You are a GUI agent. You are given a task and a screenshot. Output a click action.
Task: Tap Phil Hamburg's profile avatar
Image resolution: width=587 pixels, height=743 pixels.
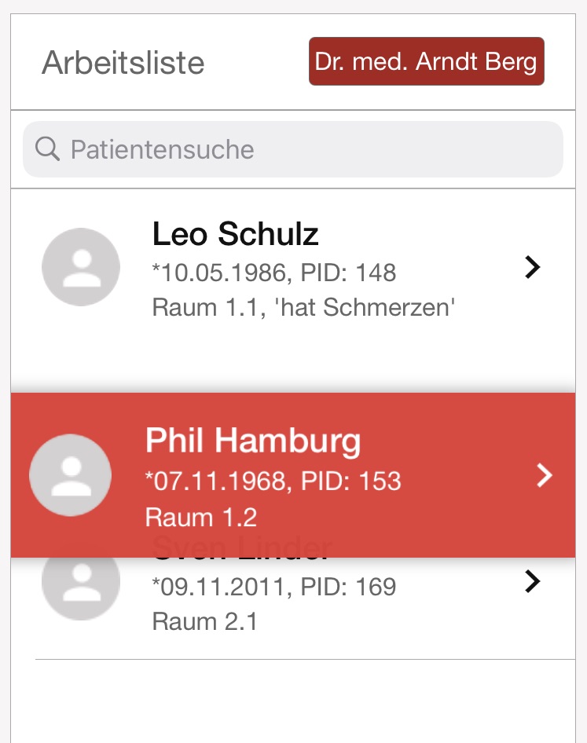pos(70,475)
